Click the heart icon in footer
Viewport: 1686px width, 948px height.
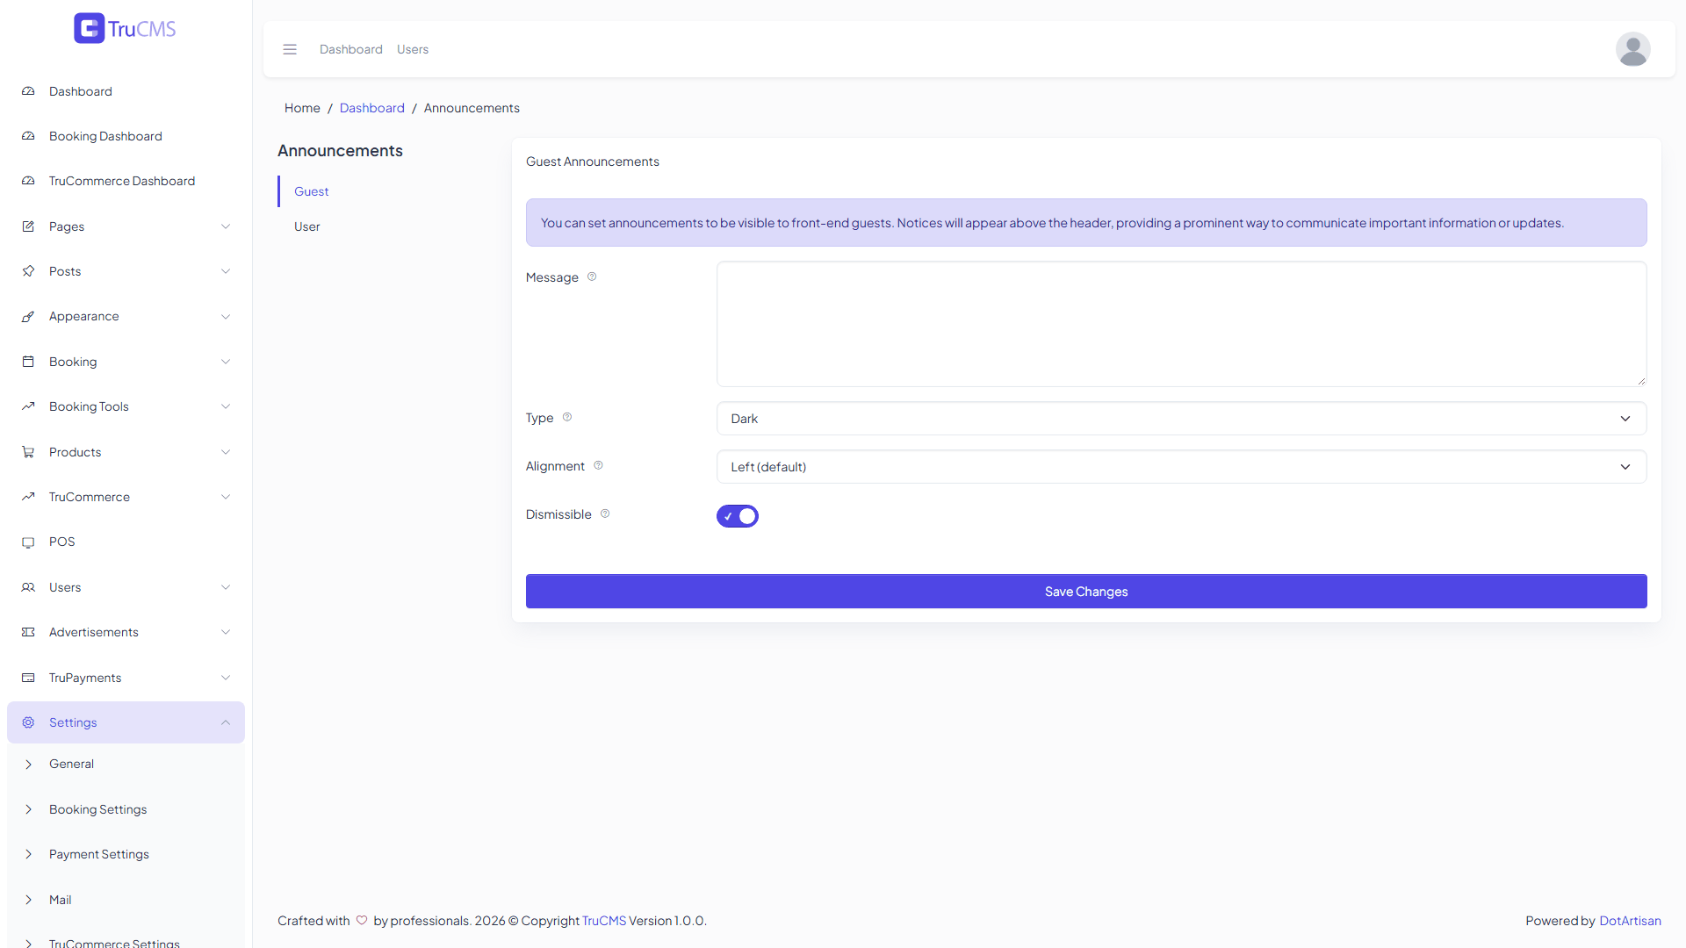[x=362, y=920]
